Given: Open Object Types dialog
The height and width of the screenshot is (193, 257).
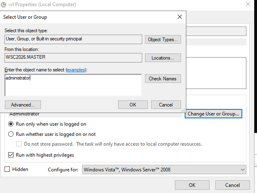Looking at the screenshot, I should (163, 40).
